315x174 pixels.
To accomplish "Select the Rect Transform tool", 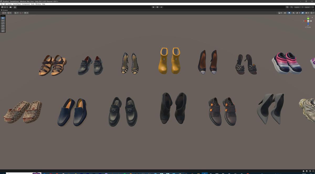I will (3, 28).
